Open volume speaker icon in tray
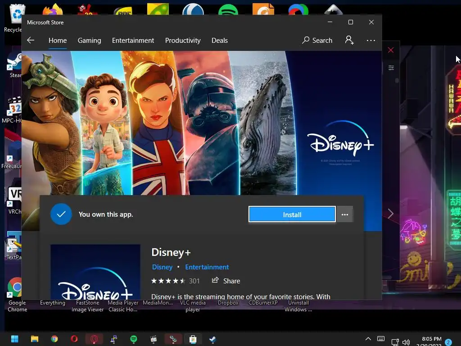 pos(406,342)
